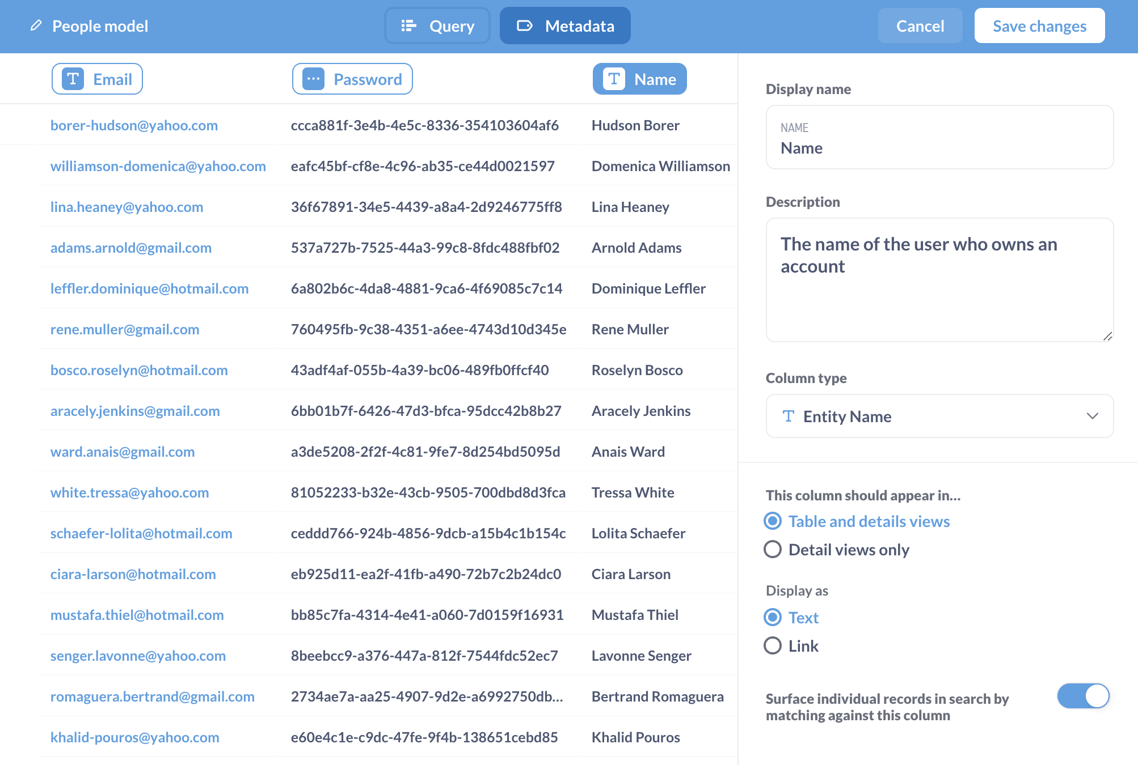This screenshot has height=765, width=1138.
Task: Click the T icon in Column type field
Action: click(x=788, y=416)
